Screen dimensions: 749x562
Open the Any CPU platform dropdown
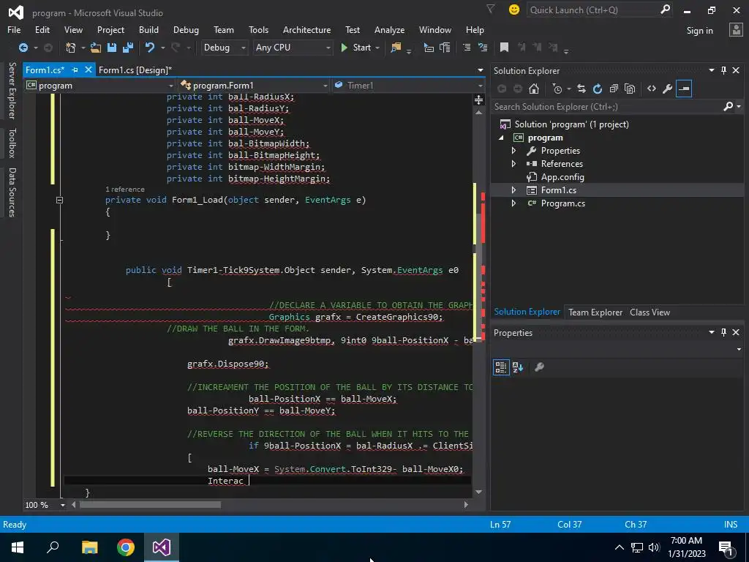(328, 48)
